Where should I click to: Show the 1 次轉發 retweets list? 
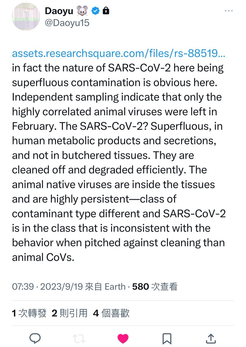29,313
